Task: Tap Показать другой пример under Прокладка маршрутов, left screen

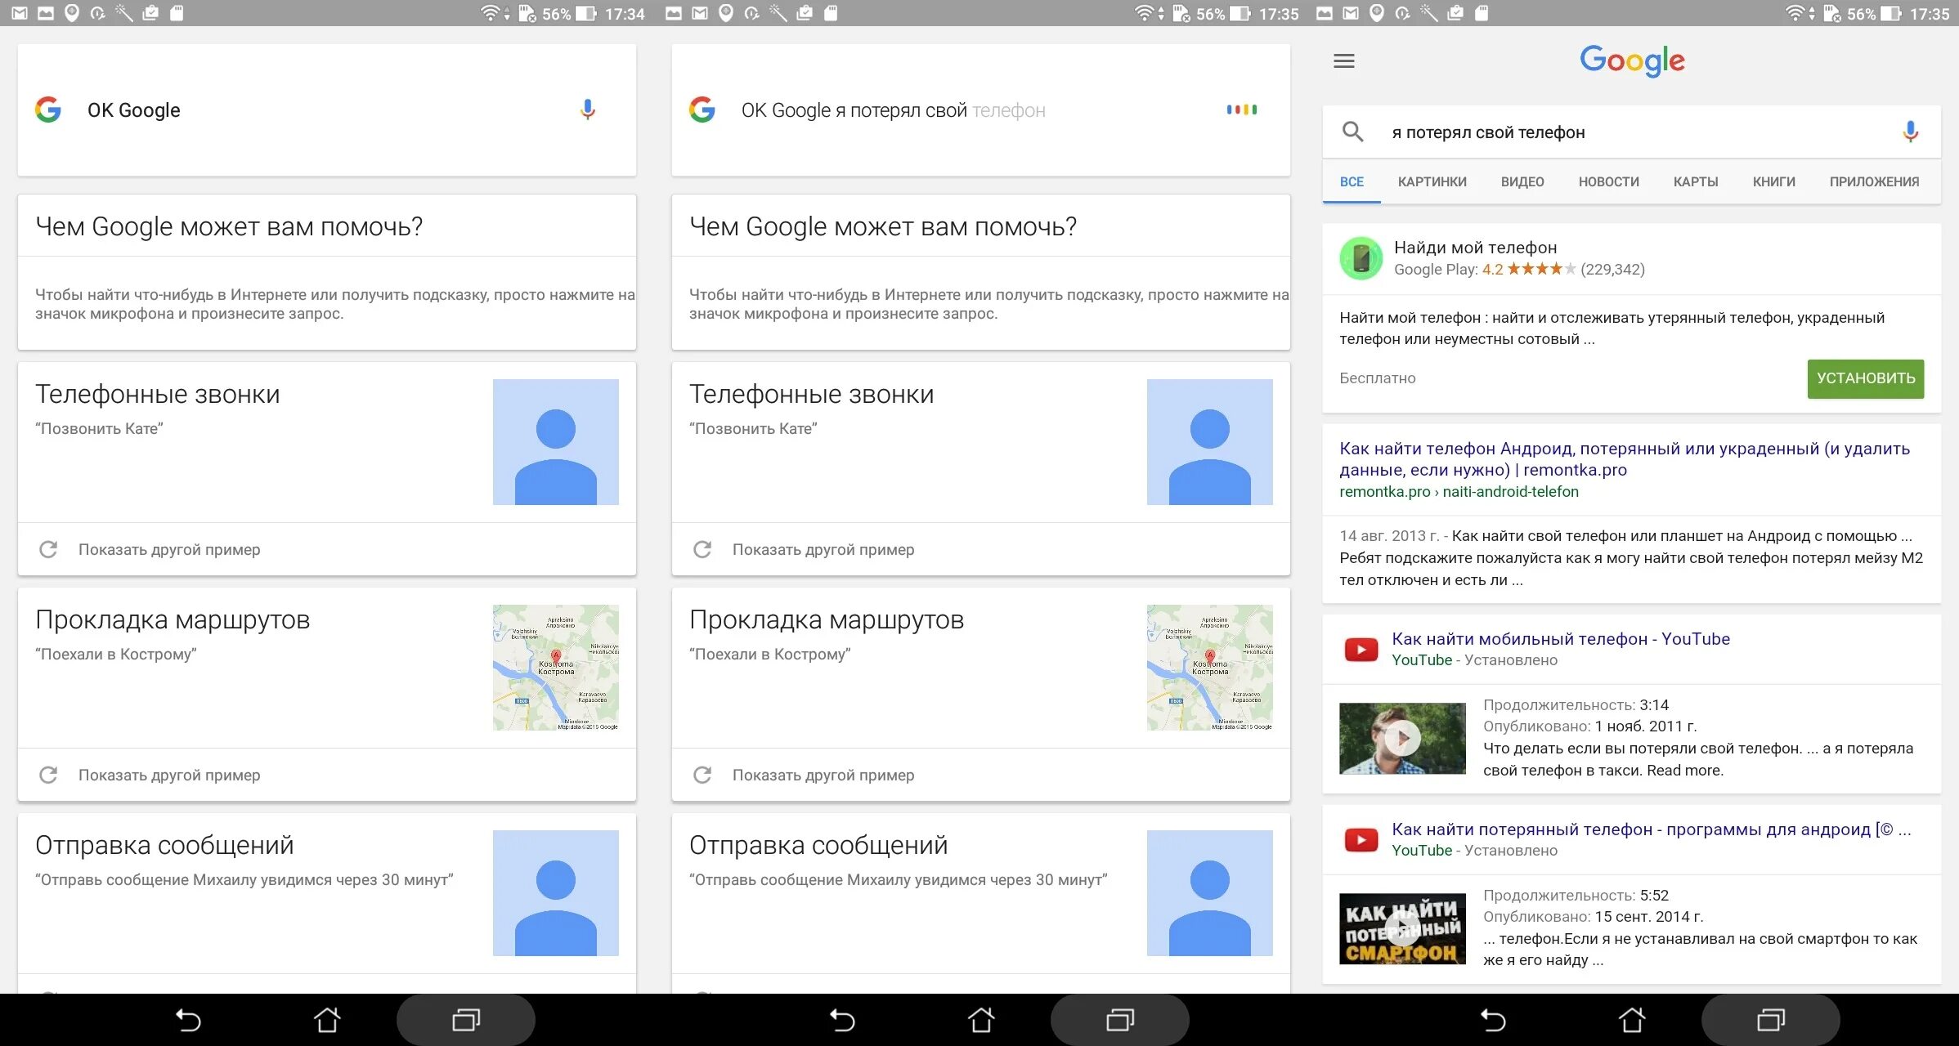Action: 169,775
